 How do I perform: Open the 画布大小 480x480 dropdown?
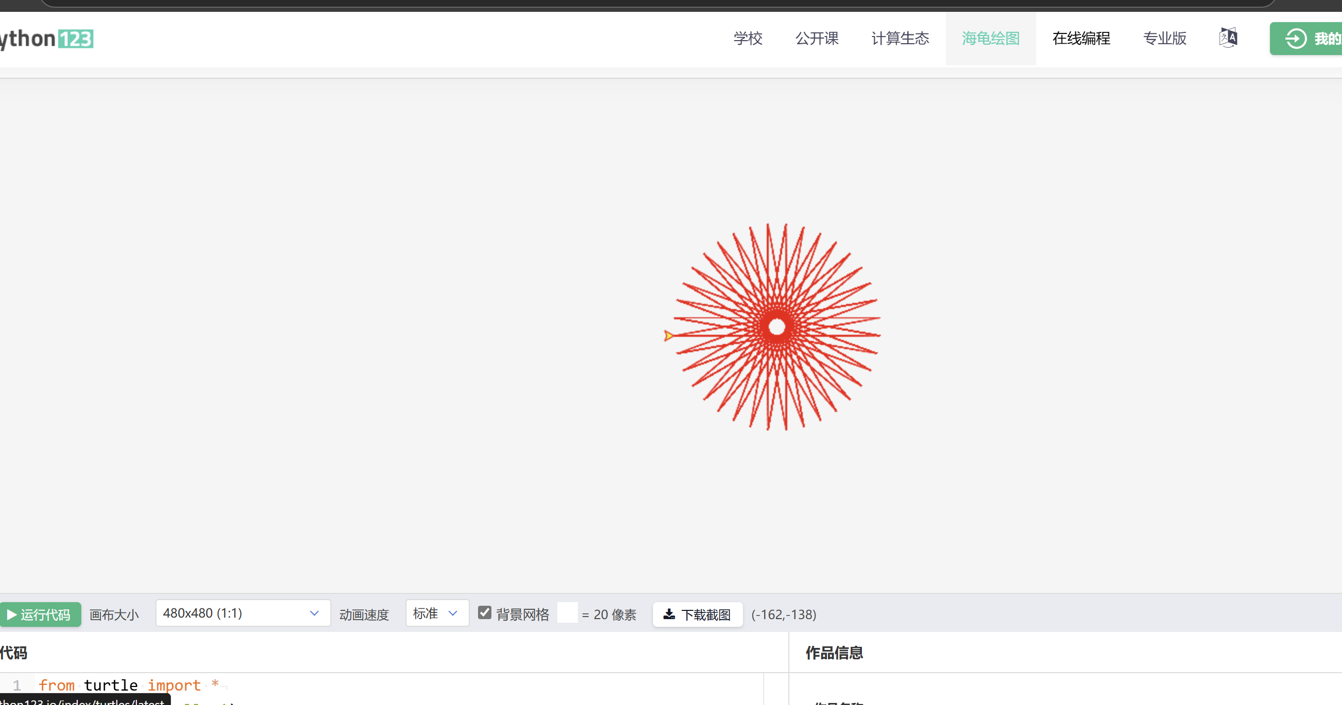tap(242, 613)
